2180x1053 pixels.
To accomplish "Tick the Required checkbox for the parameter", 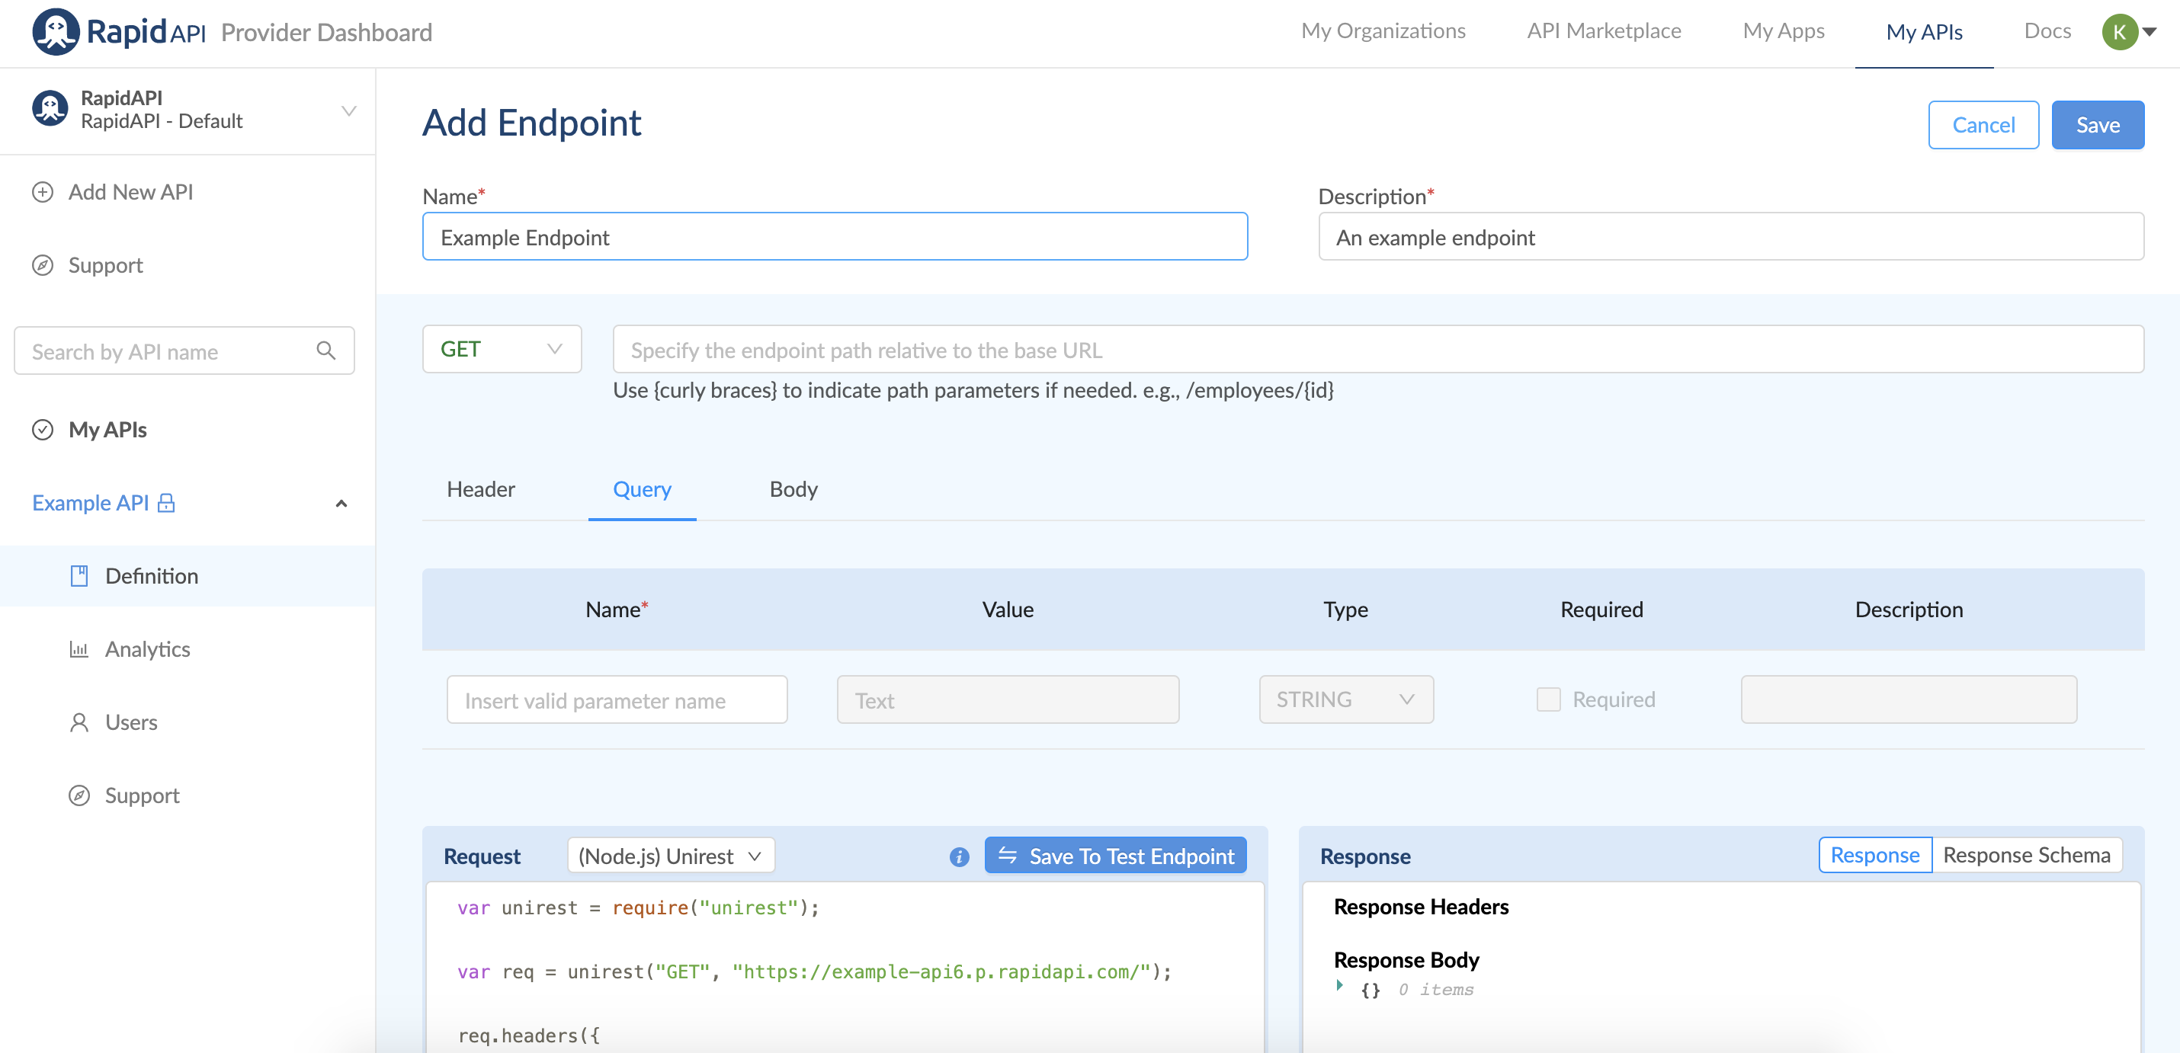I will pos(1548,699).
